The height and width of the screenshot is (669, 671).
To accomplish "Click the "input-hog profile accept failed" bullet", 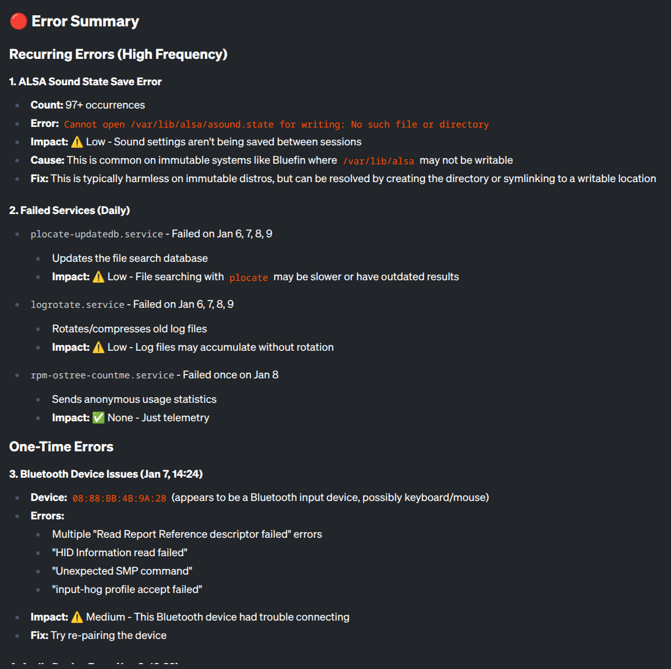I will point(127,589).
